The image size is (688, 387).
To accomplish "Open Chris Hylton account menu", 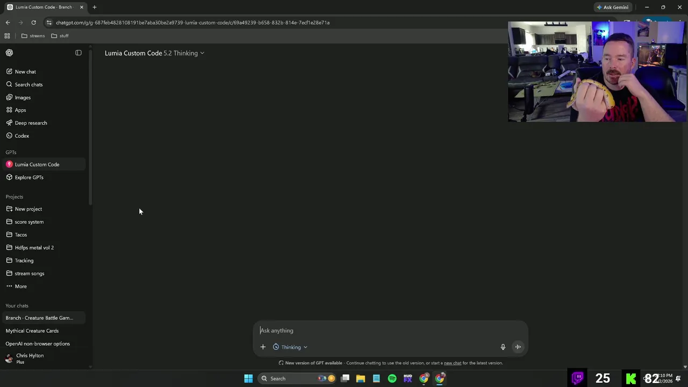I will pos(43,359).
